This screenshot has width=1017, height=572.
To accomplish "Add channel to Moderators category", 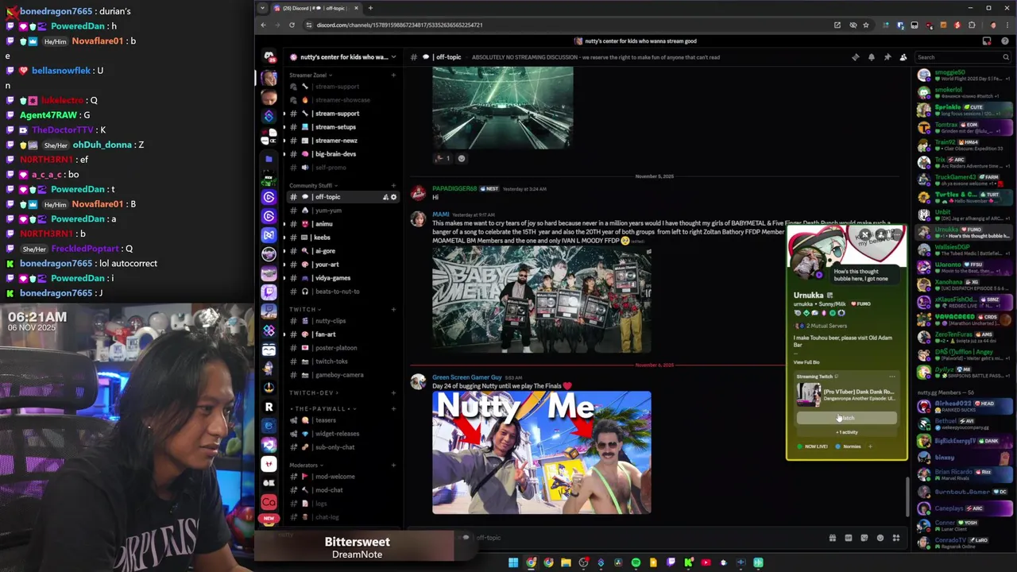I will coord(393,465).
